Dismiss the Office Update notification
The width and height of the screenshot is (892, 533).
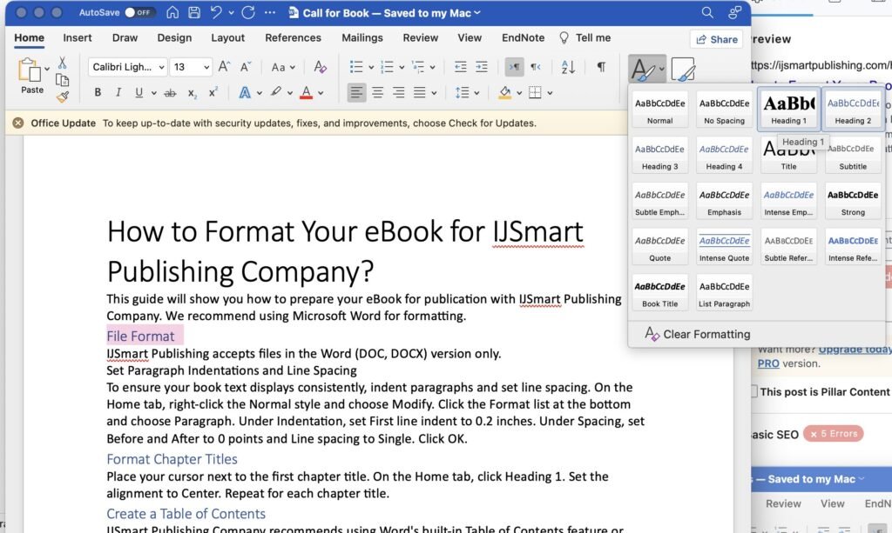tap(18, 123)
